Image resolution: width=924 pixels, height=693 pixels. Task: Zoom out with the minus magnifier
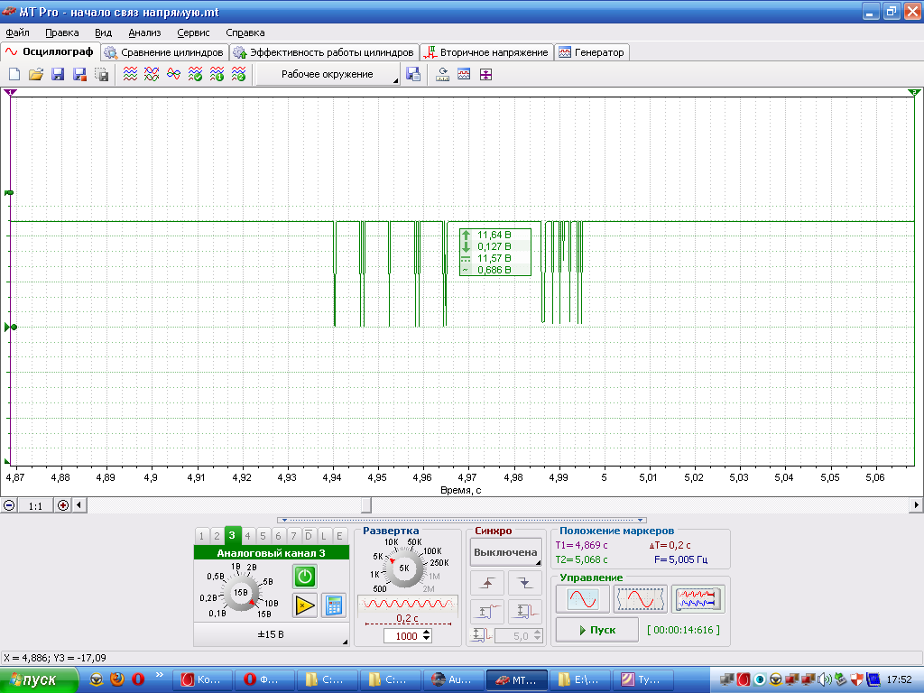[x=9, y=505]
